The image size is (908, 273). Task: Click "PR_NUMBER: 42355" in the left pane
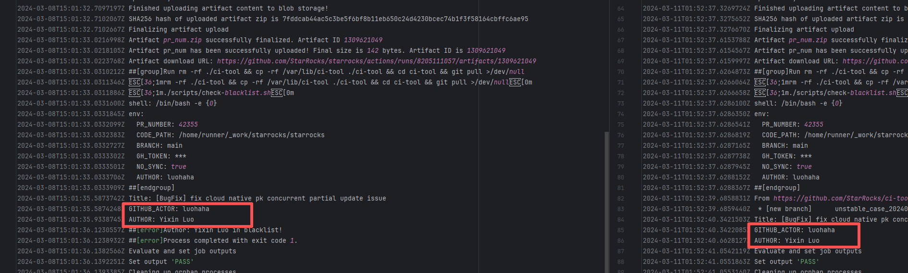[167, 124]
